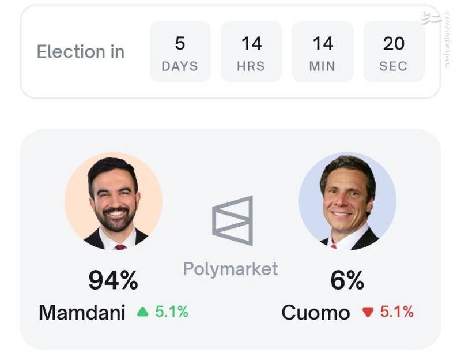
Task: Click the red down arrow beside Cuomo
Action: coord(368,313)
